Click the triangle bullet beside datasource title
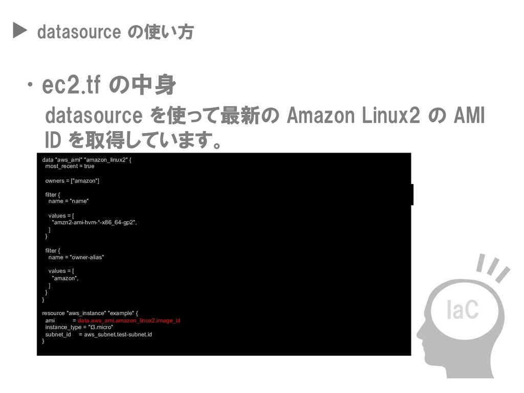 point(20,30)
